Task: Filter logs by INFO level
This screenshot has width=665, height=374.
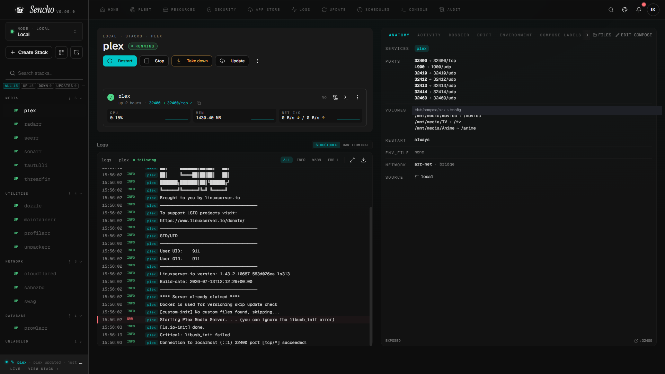Action: (x=301, y=160)
